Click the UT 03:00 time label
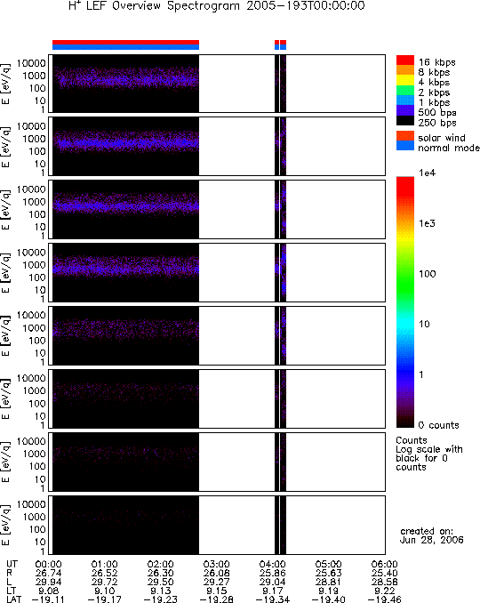The image size is (480, 603). (216, 564)
